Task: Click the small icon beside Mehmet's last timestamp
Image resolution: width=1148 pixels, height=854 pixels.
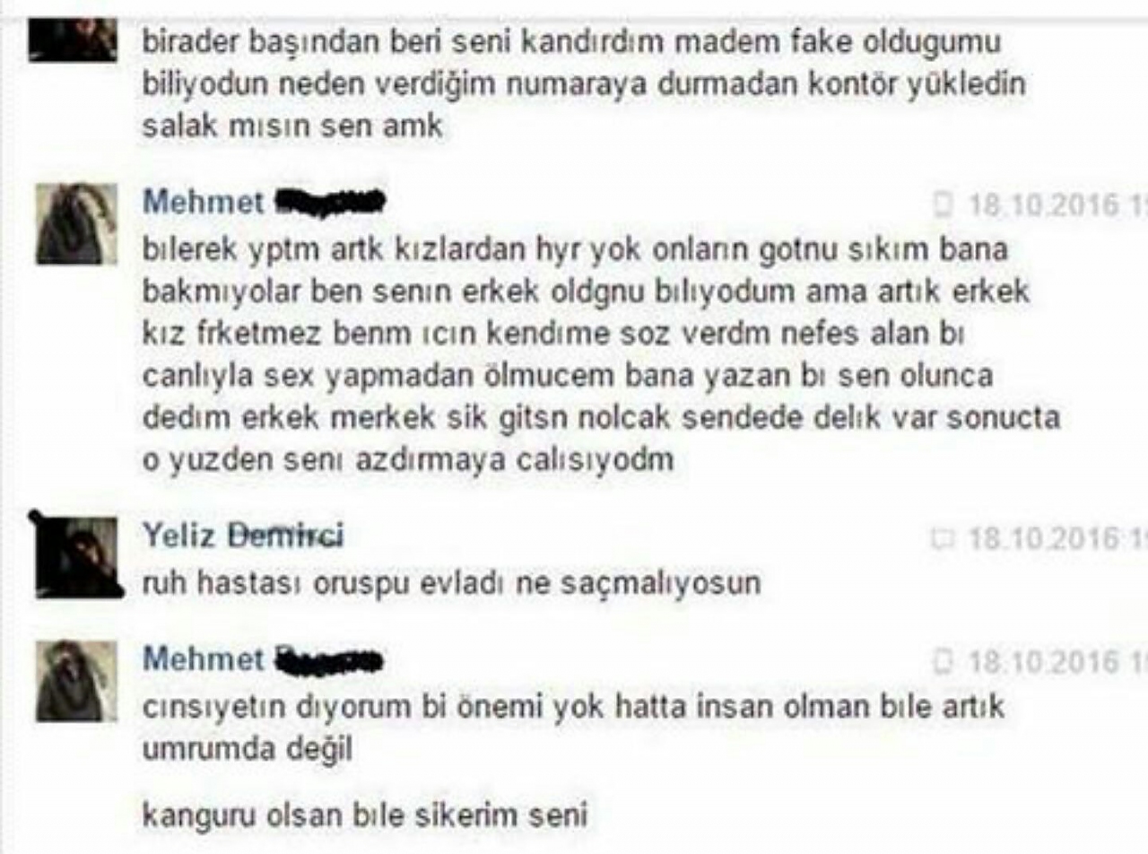Action: 943,661
